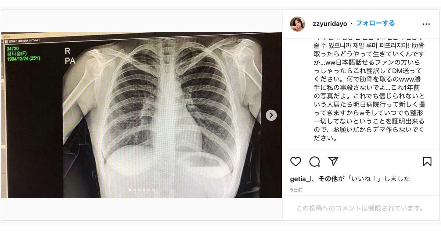This screenshot has height=231, width=441.
Task: Follow account via フォローする
Action: pos(375,23)
